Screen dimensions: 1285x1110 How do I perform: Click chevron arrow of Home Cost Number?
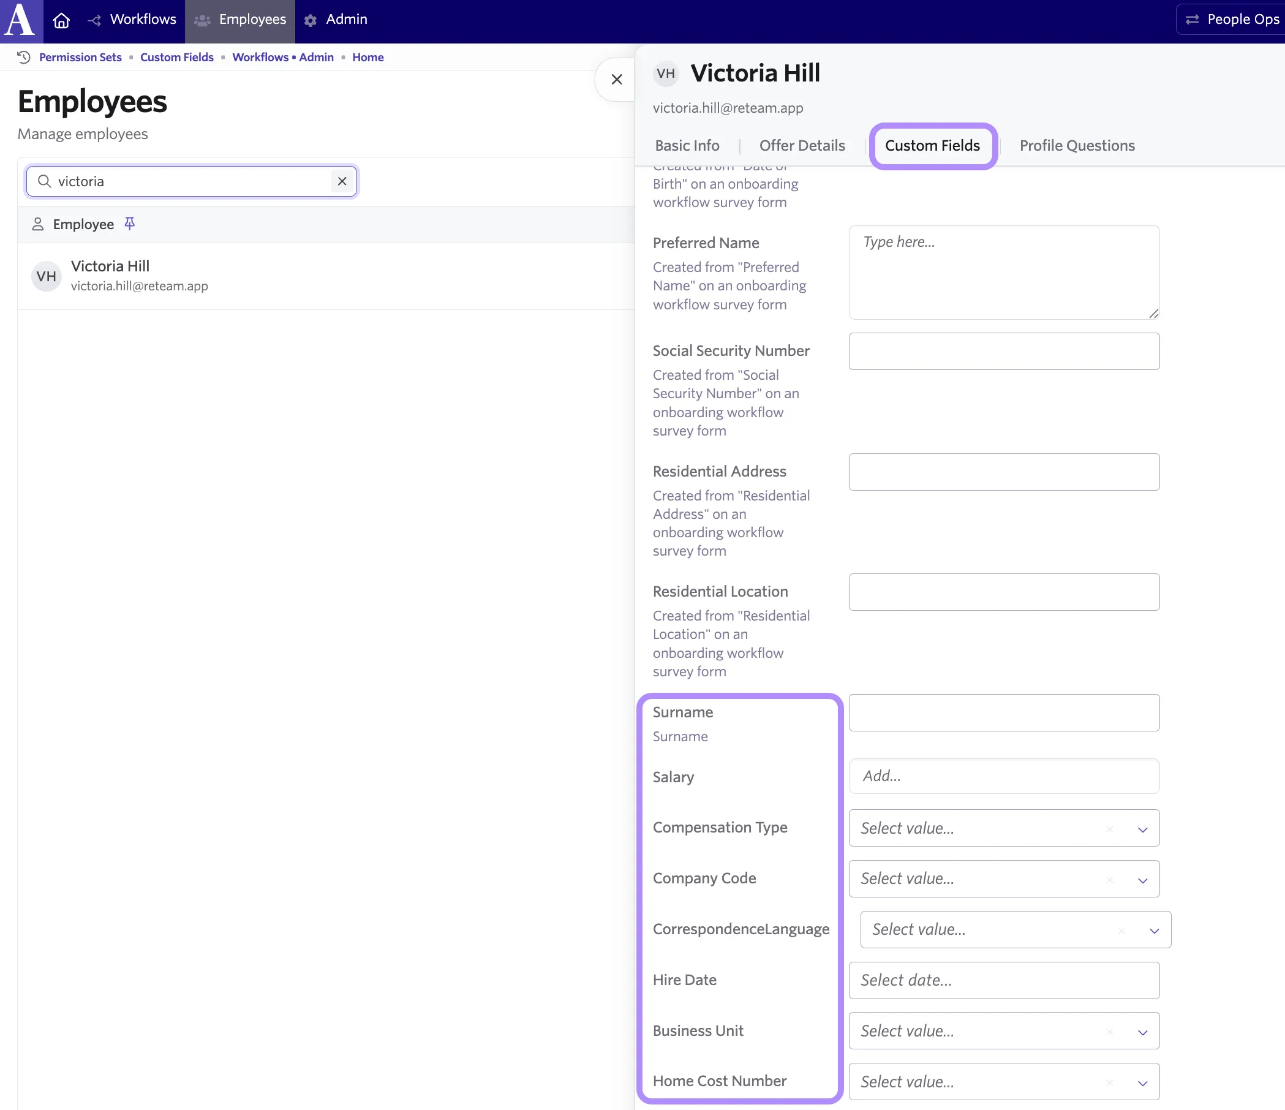(1142, 1082)
